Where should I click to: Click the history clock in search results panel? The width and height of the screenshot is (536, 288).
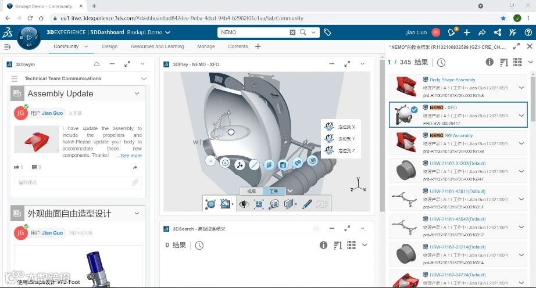click(441, 63)
